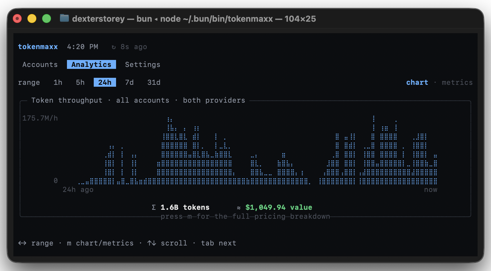Click the pricing breakdown hint text

click(x=245, y=216)
